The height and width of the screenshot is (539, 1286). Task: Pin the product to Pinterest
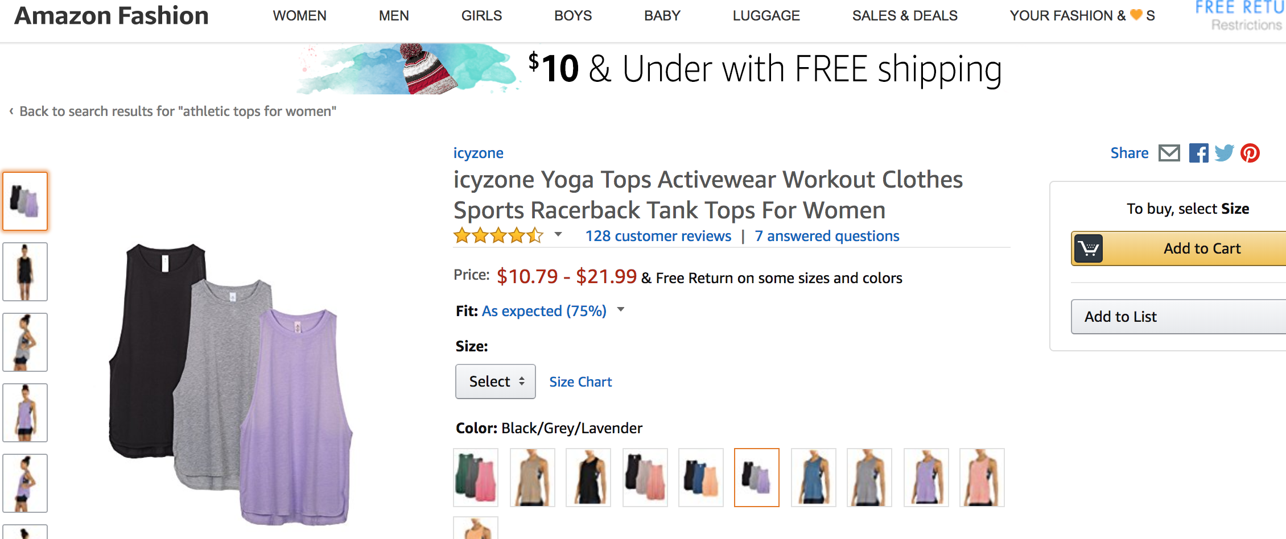point(1250,152)
